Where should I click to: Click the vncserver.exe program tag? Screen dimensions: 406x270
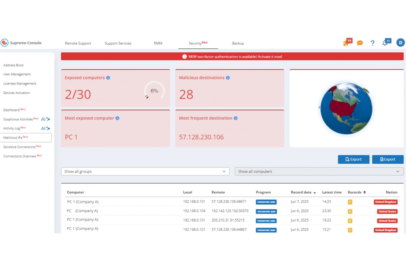[x=266, y=211]
